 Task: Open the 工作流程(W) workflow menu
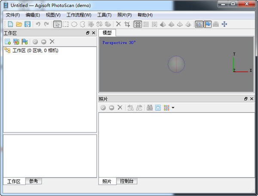[x=79, y=15]
